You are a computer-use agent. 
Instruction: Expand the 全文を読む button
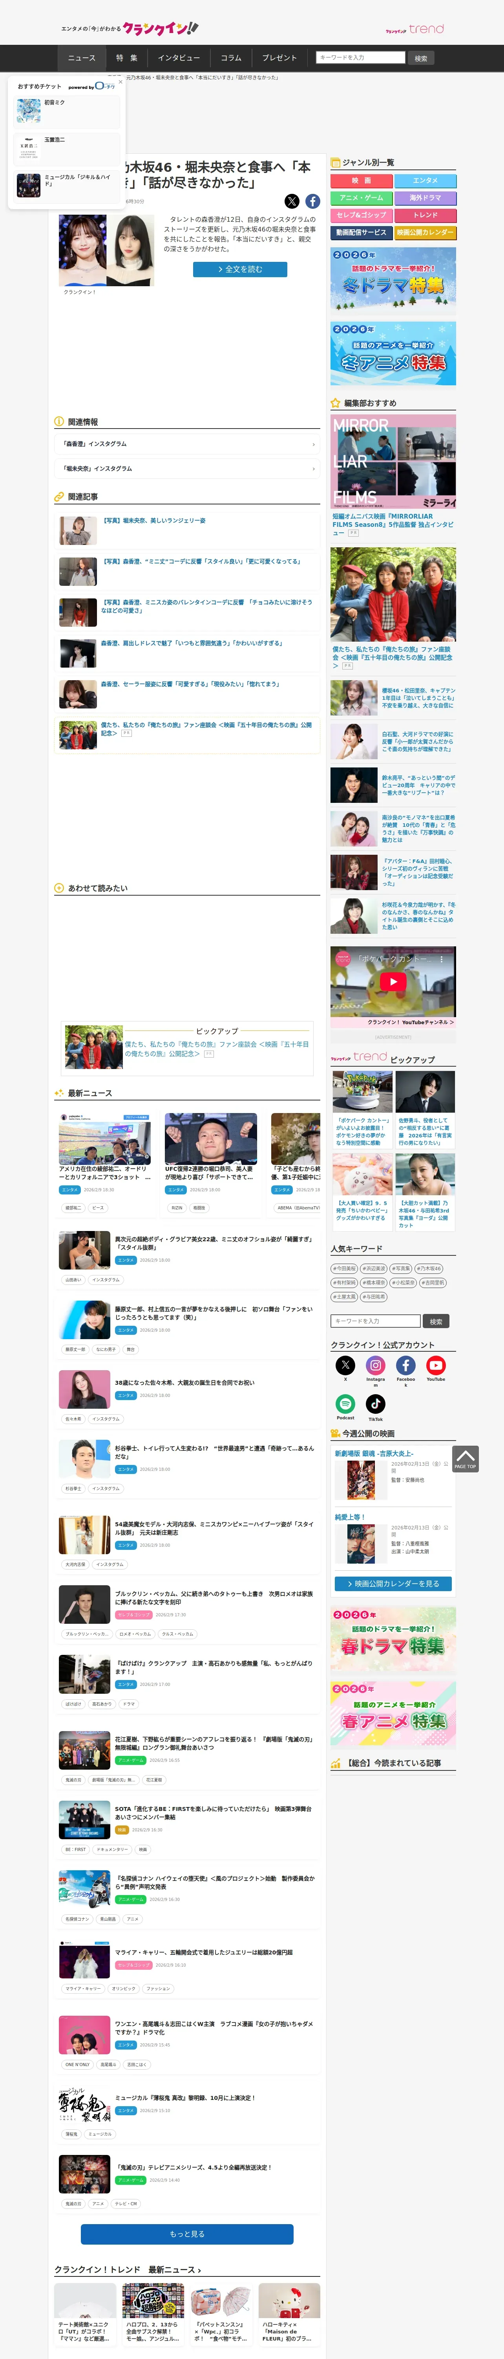(240, 269)
